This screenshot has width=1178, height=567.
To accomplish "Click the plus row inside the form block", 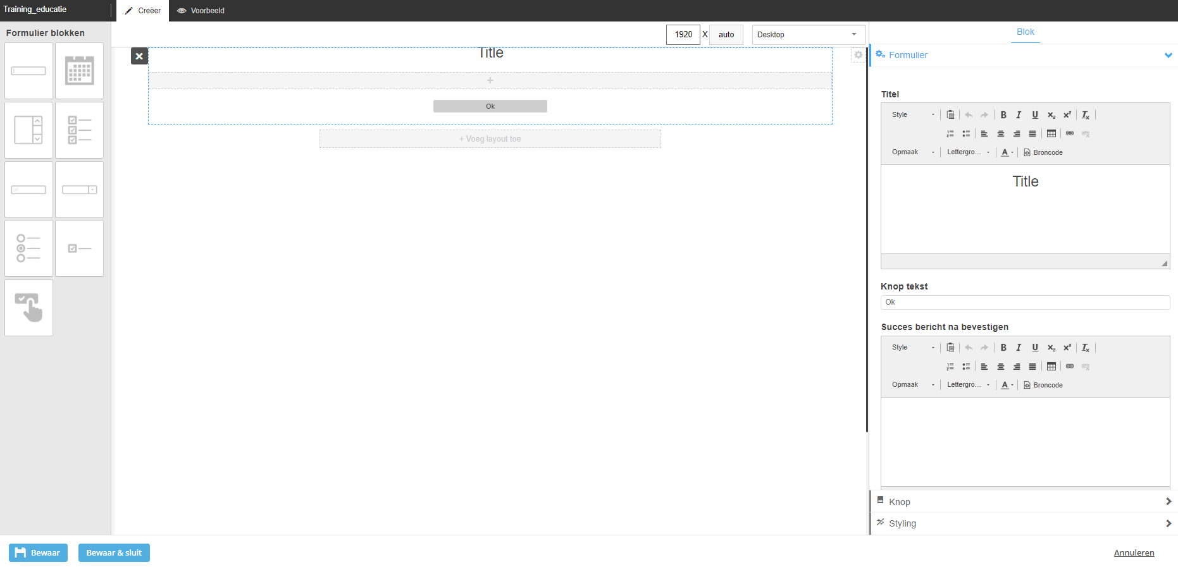I will pyautogui.click(x=490, y=80).
